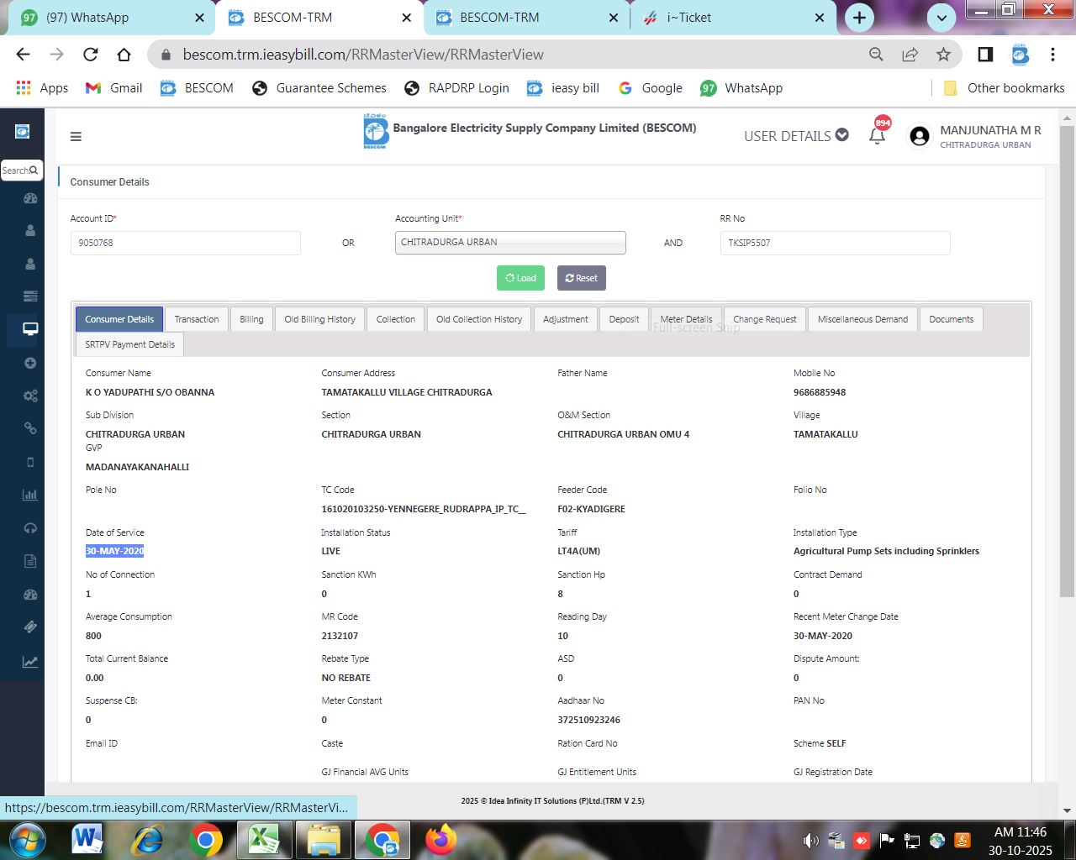Open the hamburger sidebar menu
This screenshot has width=1076, height=860.
pos(76,136)
